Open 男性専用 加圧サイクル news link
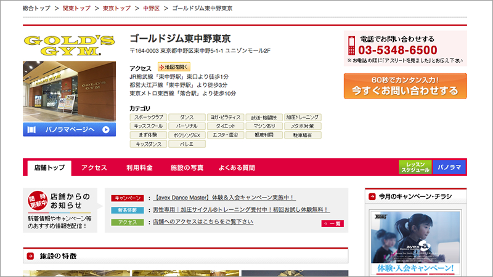Screen dimensions: 493x277 [x=242, y=209]
